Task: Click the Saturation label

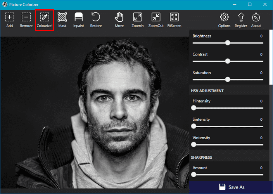Action: (202, 73)
